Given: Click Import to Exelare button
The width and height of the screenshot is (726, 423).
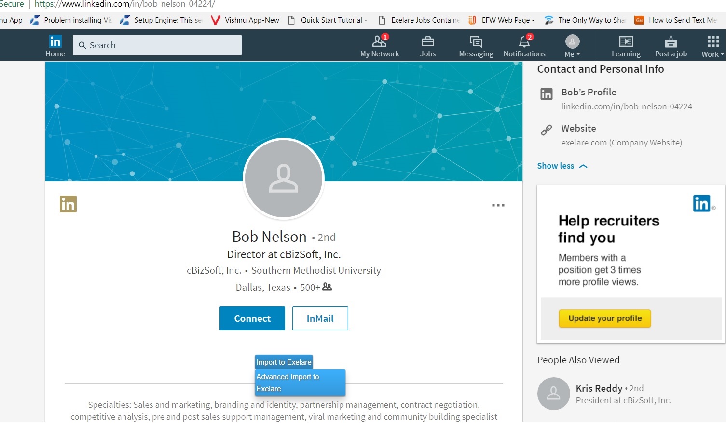Looking at the screenshot, I should point(284,362).
